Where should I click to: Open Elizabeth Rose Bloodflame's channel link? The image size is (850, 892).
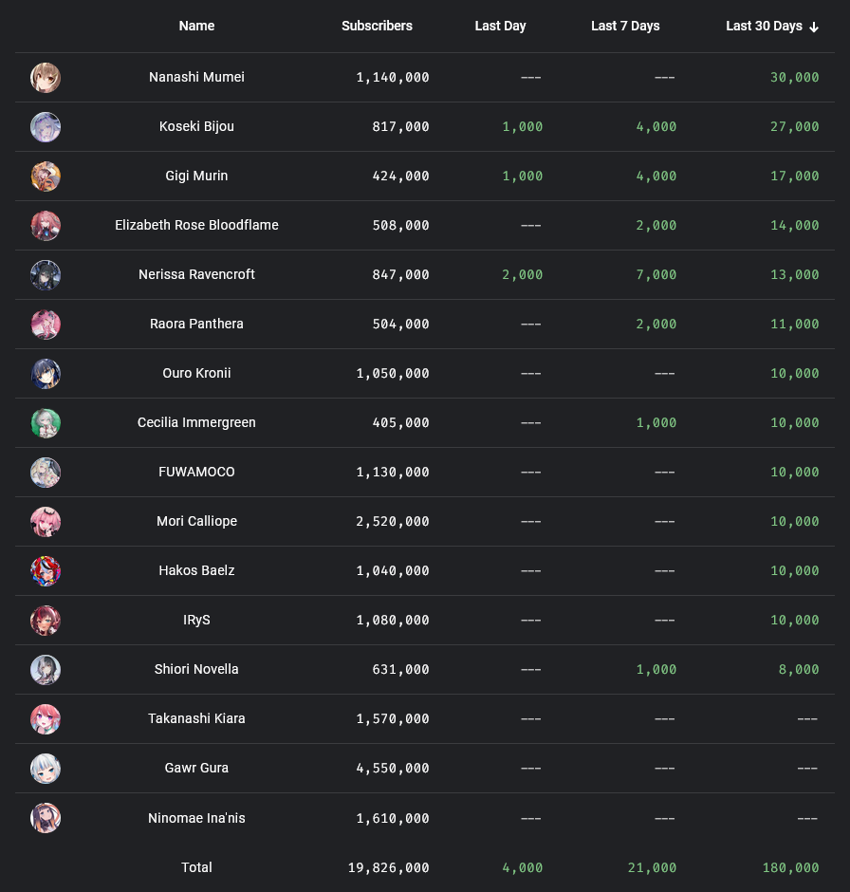pos(196,226)
